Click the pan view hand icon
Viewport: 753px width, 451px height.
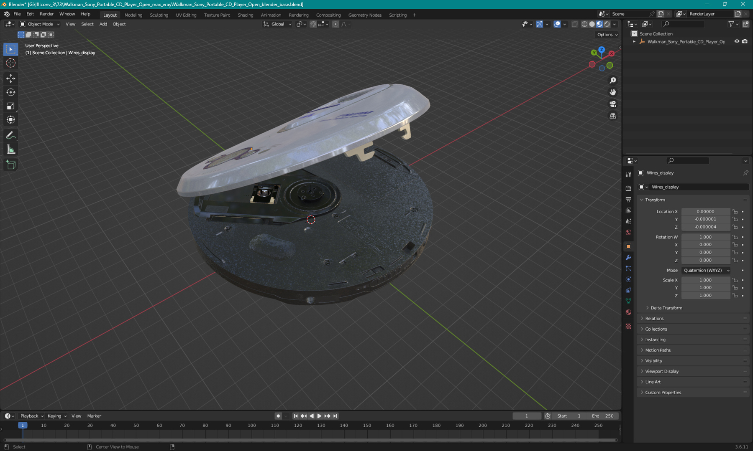(x=613, y=92)
